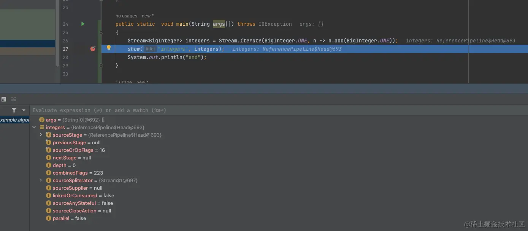The height and width of the screenshot is (231, 528).
Task: Click the inline integers hint on line 26
Action: (x=461, y=41)
